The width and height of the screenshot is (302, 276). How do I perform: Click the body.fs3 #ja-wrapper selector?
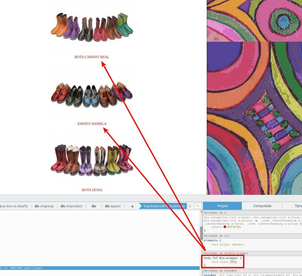click(x=221, y=258)
